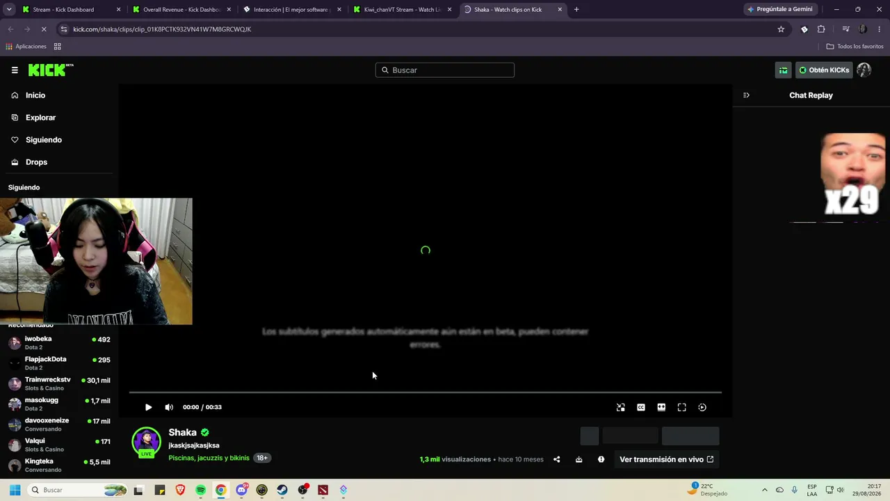890x501 pixels.
Task: Open davooxeneize recommended channel
Action: 59,424
